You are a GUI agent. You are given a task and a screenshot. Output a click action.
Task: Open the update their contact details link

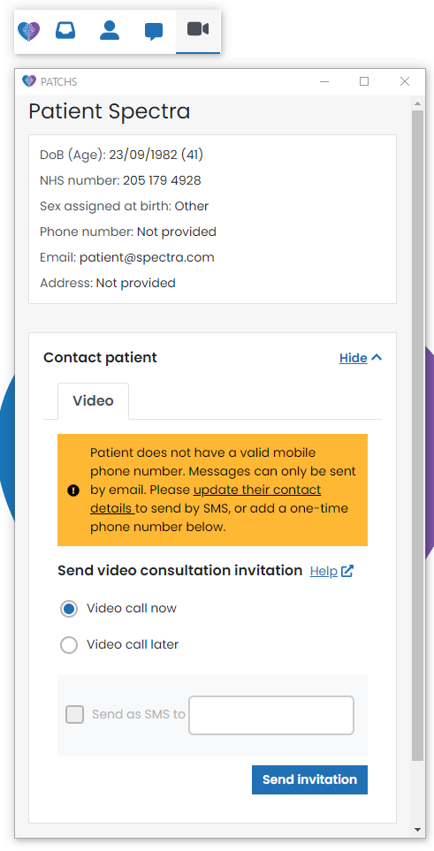[205, 499]
